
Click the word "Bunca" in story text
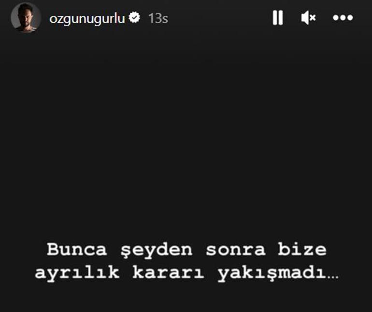[77, 250]
